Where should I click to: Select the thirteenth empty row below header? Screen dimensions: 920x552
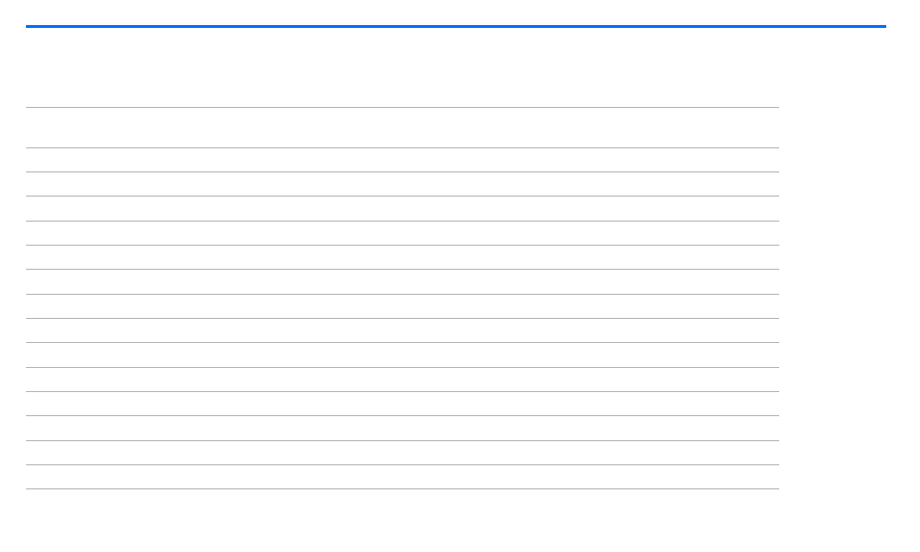click(402, 453)
